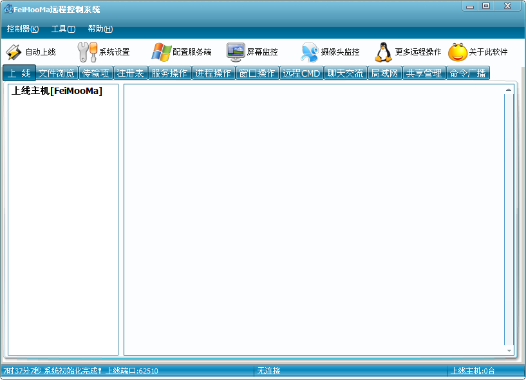This screenshot has width=526, height=380.
Task: Select the 命令广播 tab
Action: 468,73
